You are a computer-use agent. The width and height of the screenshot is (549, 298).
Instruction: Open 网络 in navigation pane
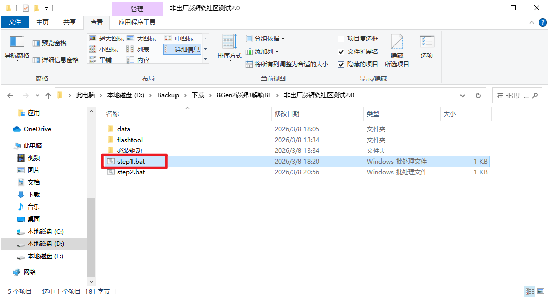(25, 272)
